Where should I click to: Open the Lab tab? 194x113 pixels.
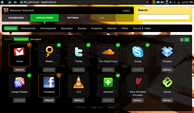click(x=101, y=18)
